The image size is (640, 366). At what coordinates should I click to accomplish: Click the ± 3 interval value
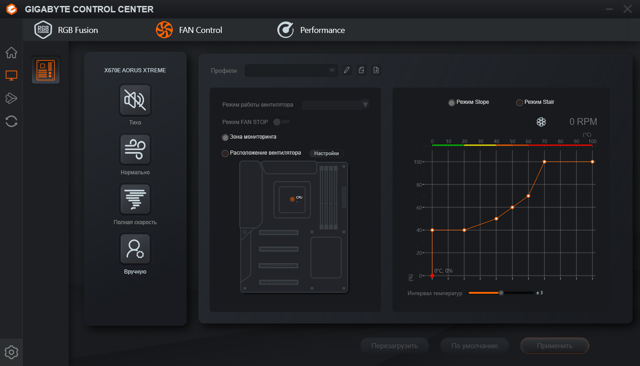[539, 293]
